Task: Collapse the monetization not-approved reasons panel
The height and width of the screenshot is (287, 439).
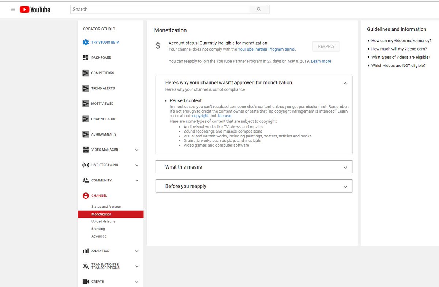Action: pyautogui.click(x=345, y=83)
